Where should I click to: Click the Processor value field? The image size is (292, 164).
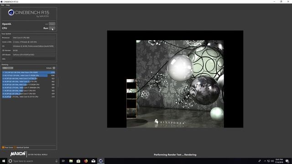[x=34, y=37]
